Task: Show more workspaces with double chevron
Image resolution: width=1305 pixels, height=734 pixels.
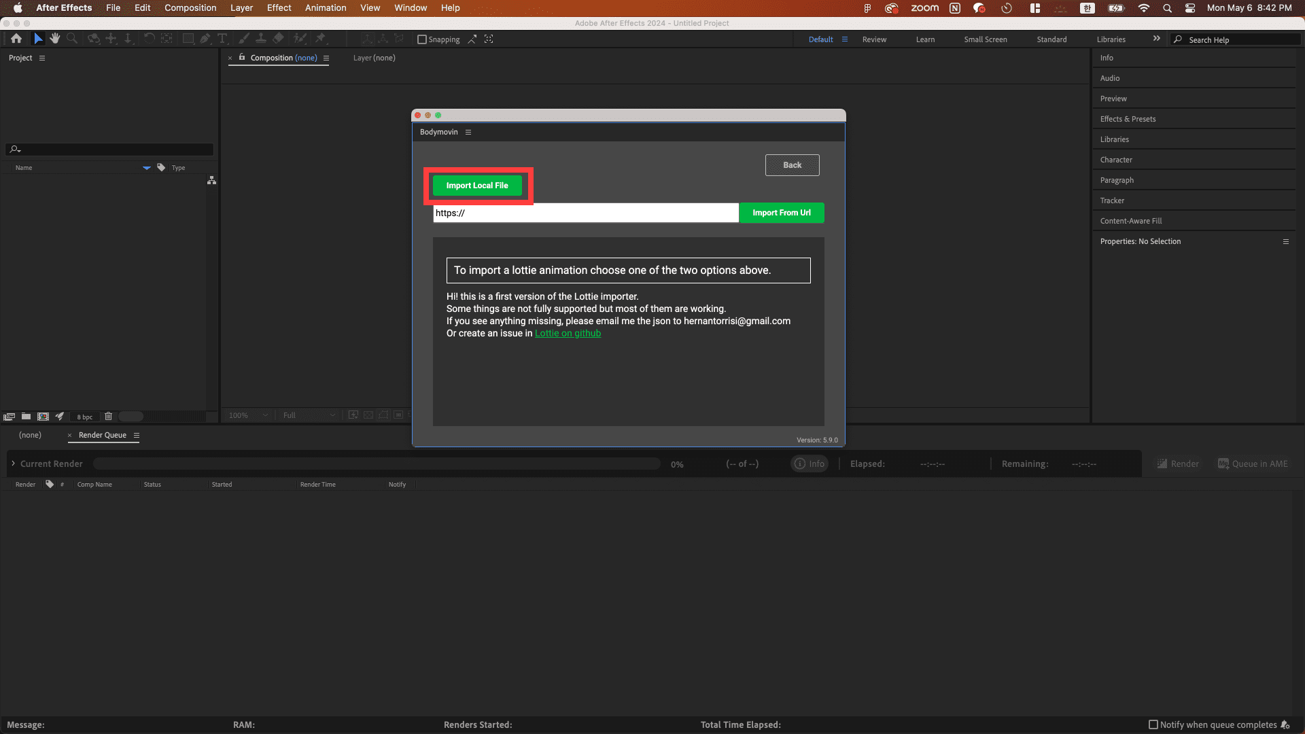Action: [1156, 39]
